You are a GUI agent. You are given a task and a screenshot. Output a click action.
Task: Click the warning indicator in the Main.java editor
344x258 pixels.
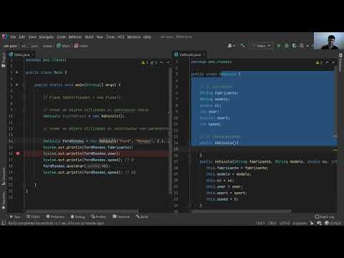(144, 62)
